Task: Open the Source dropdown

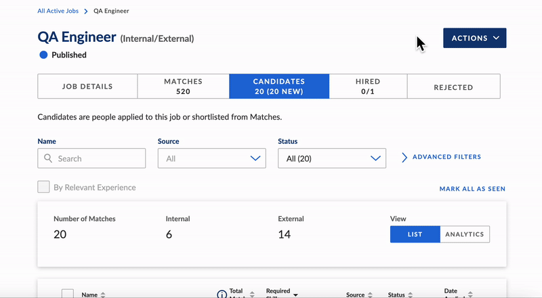Action: click(212, 158)
